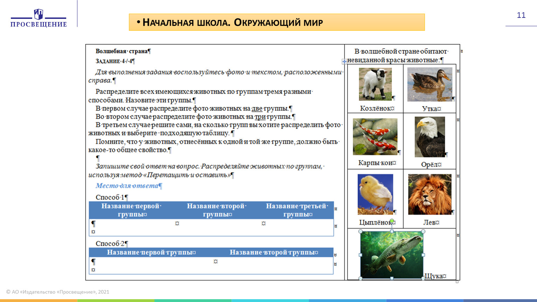Click top-right resize handle of pike photo
Screen dimensions: 537x302
(x=423, y=231)
